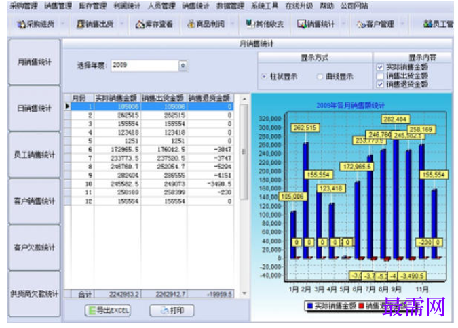Click the 销售出货金额 column header
Screen dimensions: 458x328
click(164, 98)
